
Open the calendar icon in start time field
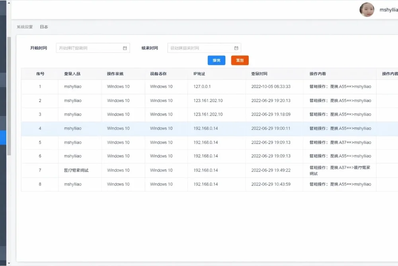tap(125, 48)
